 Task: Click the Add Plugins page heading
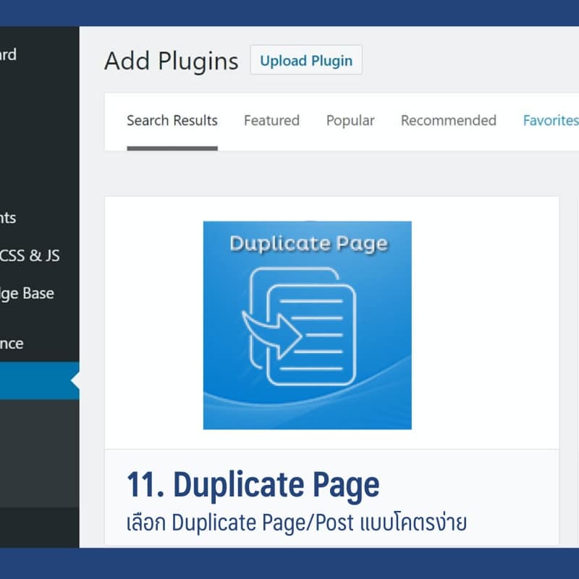pos(171,62)
